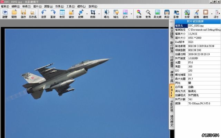Click the file size value 13,541K
This screenshot has height=138, width=221.
[193, 34]
